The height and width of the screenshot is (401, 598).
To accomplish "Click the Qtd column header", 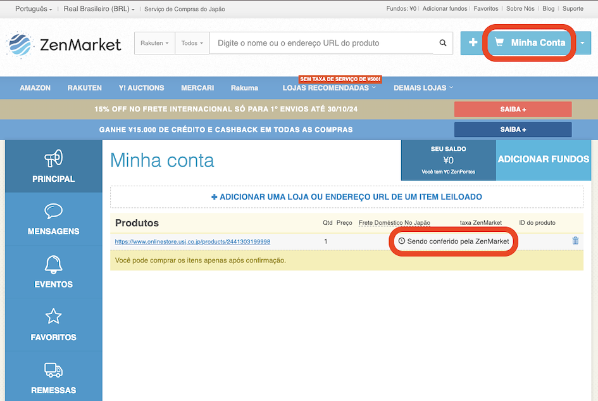I will [x=328, y=222].
